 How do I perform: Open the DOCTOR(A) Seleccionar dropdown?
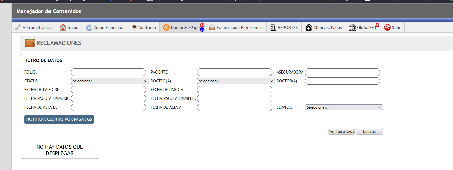tap(236, 81)
